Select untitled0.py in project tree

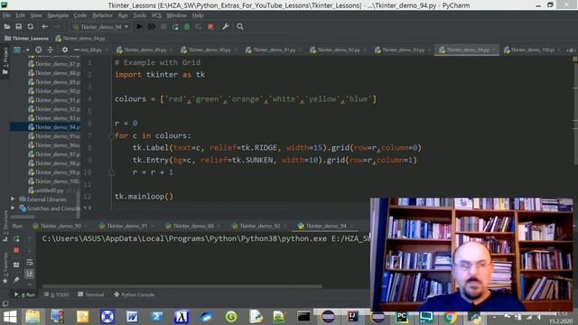(x=46, y=190)
